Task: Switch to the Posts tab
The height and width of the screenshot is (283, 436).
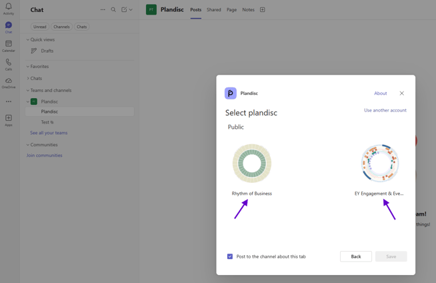Action: coord(196,10)
